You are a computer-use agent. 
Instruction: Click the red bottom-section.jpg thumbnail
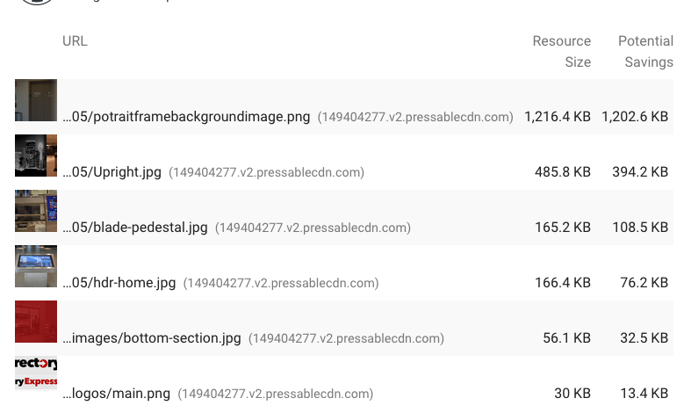pos(36,322)
